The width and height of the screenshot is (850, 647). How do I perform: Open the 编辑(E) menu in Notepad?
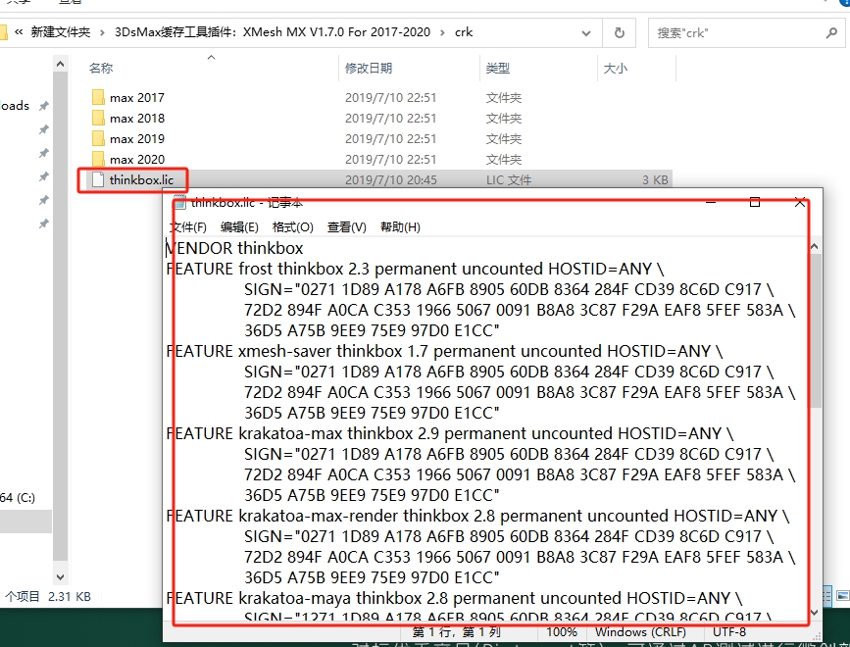[239, 227]
